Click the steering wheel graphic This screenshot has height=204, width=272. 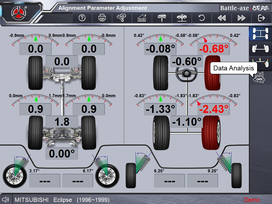point(186,74)
